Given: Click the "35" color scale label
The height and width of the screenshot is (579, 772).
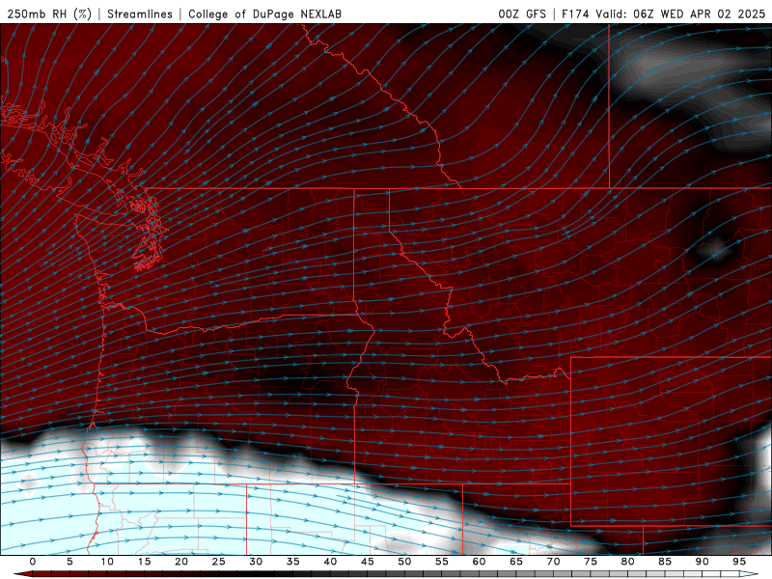Looking at the screenshot, I should point(292,562).
